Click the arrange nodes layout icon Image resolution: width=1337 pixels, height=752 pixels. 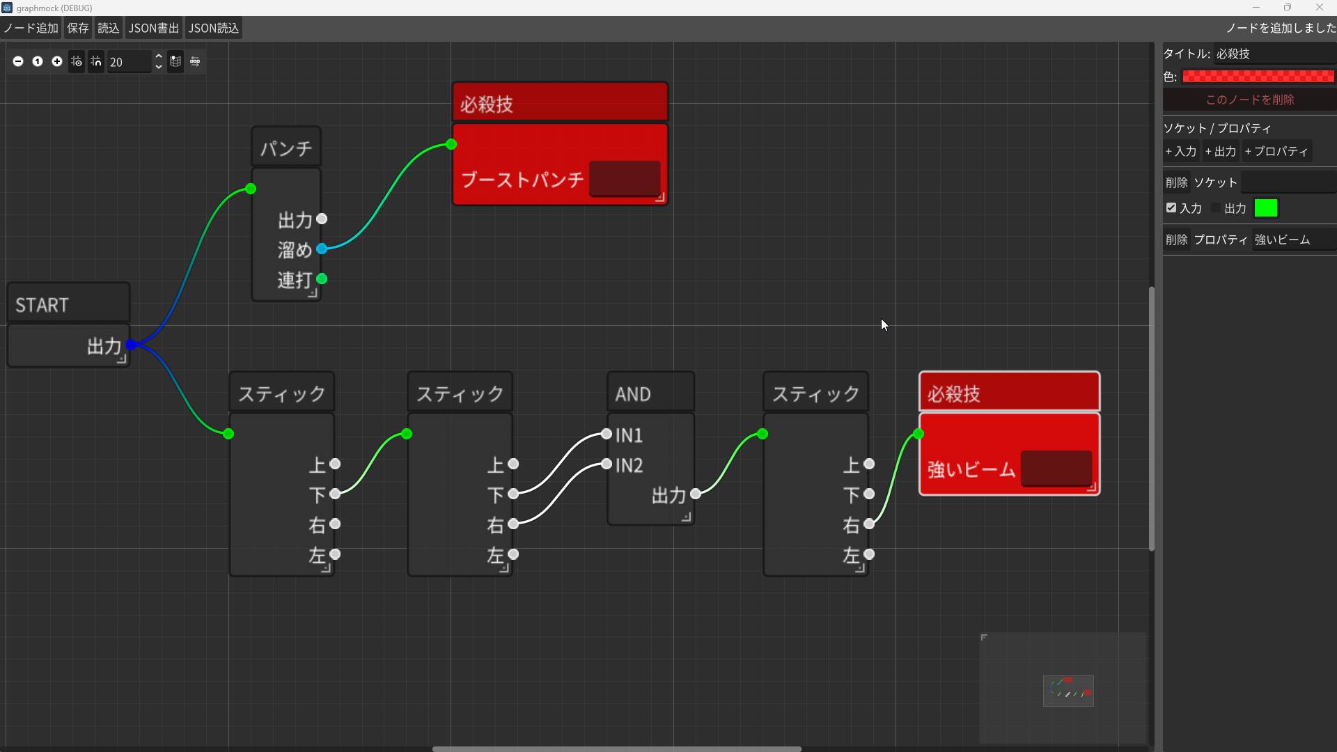pos(195,61)
